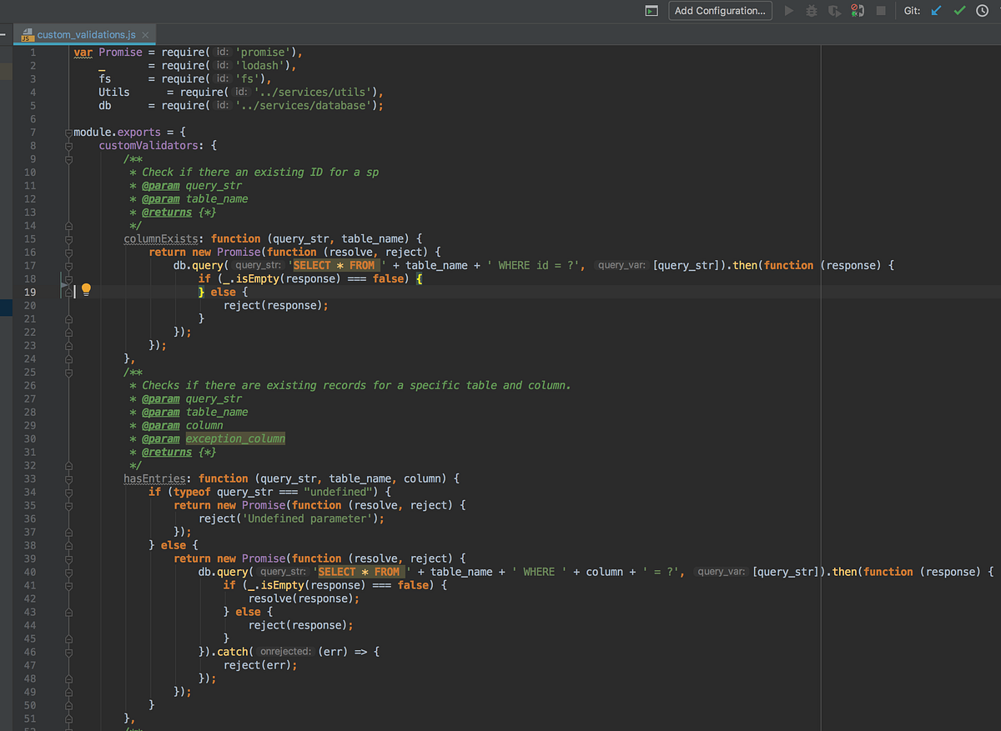Image resolution: width=1001 pixels, height=731 pixels.
Task: Launch the Profiler icon in the toolbar
Action: click(856, 11)
